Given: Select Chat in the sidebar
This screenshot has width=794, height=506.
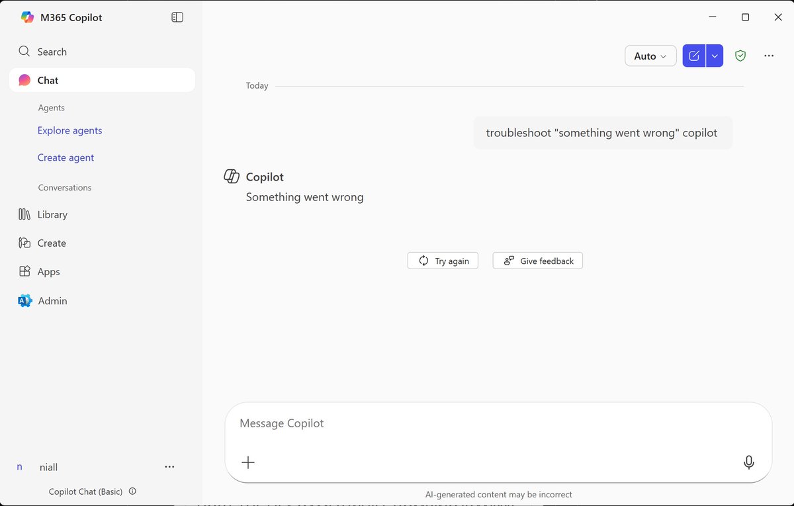Looking at the screenshot, I should pos(102,80).
